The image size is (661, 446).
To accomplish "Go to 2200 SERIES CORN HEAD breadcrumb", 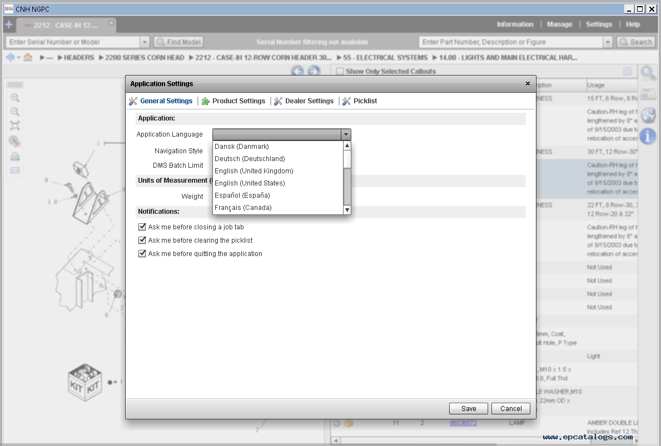I will (145, 58).
